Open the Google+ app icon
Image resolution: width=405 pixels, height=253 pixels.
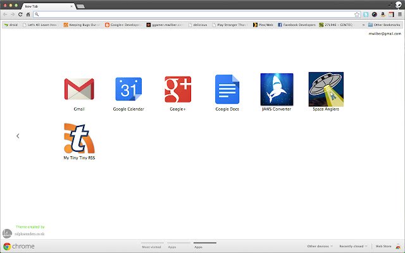(x=178, y=89)
